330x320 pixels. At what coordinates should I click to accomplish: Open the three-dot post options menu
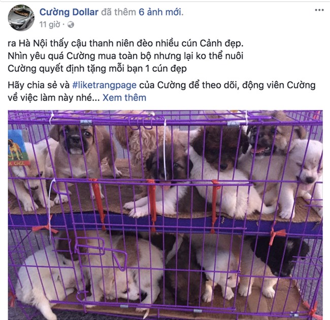[x=319, y=10]
